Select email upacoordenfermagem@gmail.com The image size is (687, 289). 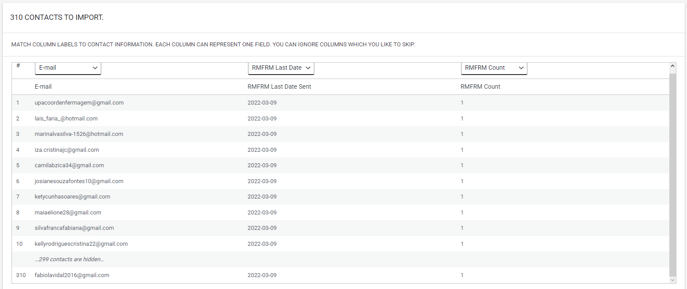click(x=79, y=103)
